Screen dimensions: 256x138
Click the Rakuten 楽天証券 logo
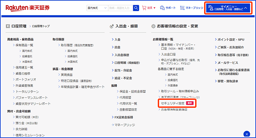point(28,8)
